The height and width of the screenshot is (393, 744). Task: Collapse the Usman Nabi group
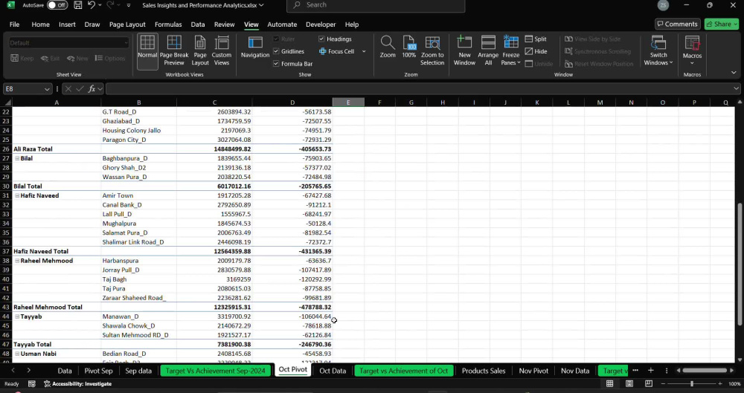click(x=17, y=354)
